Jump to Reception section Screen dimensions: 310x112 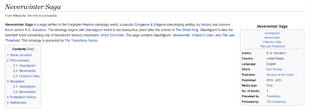point(16,81)
